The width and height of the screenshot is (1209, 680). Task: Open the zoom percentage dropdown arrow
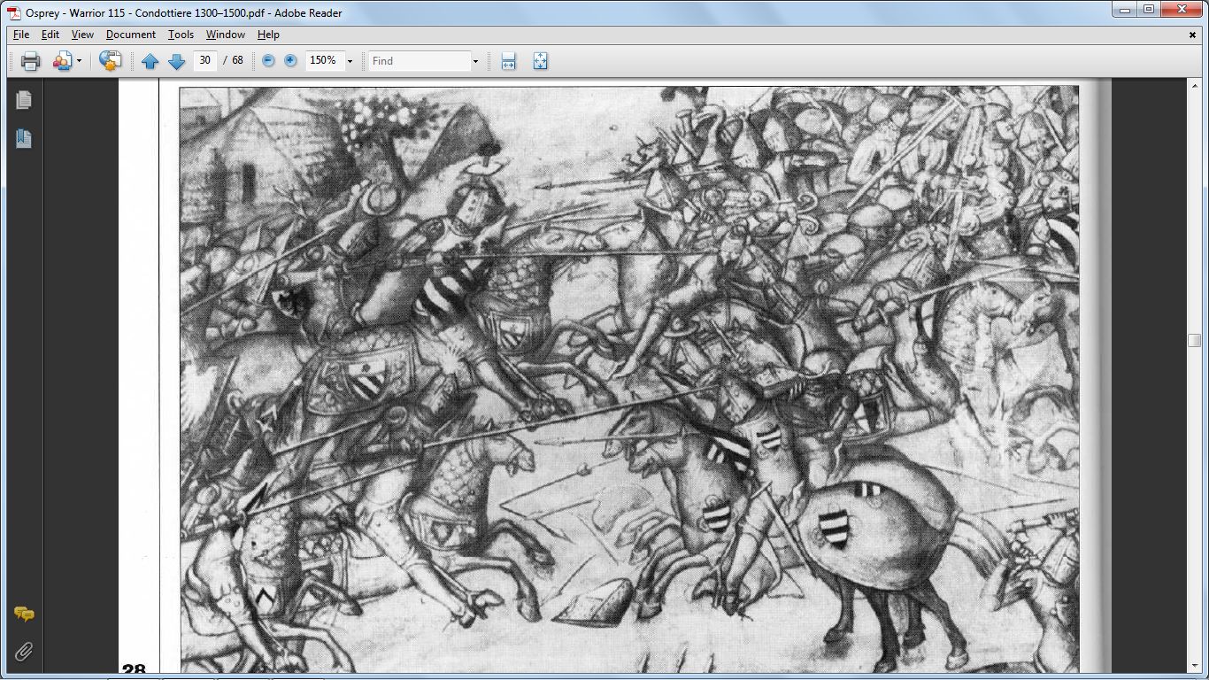pyautogui.click(x=350, y=61)
